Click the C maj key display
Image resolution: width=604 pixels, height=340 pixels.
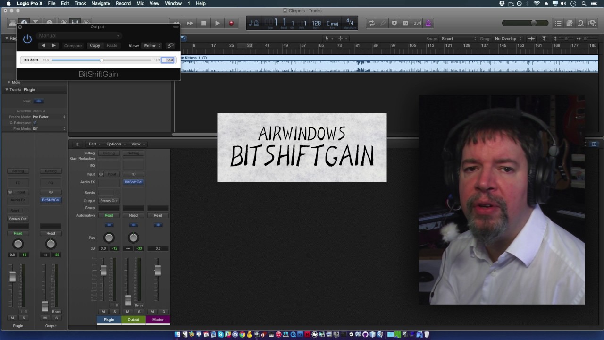[332, 23]
